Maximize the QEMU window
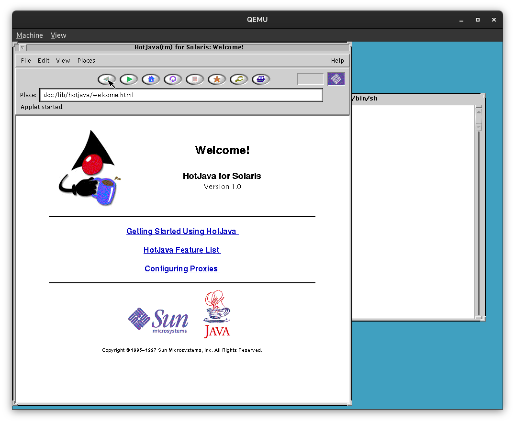 tap(478, 20)
